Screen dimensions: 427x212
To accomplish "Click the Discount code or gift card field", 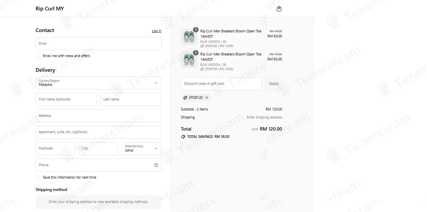I will pyautogui.click(x=221, y=84).
